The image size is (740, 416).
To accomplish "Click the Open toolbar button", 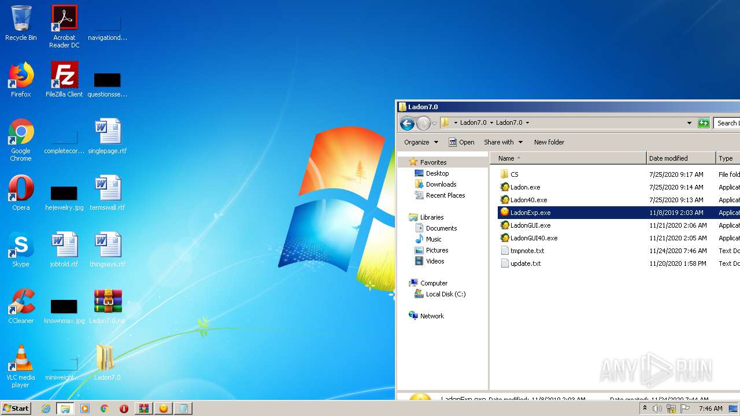I will click(461, 142).
